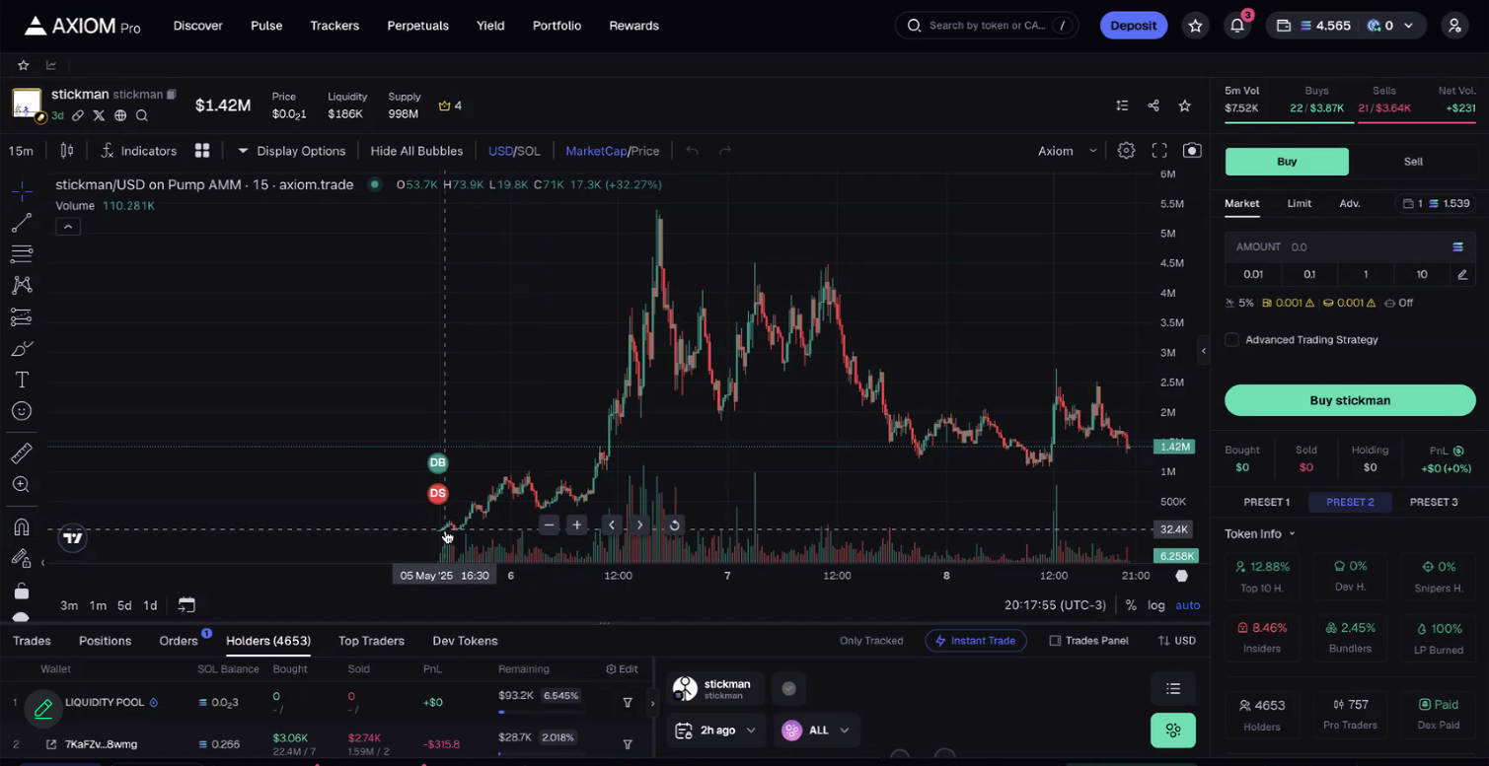Enter fullscreen chart mode
The height and width of the screenshot is (766, 1489).
coord(1159,151)
